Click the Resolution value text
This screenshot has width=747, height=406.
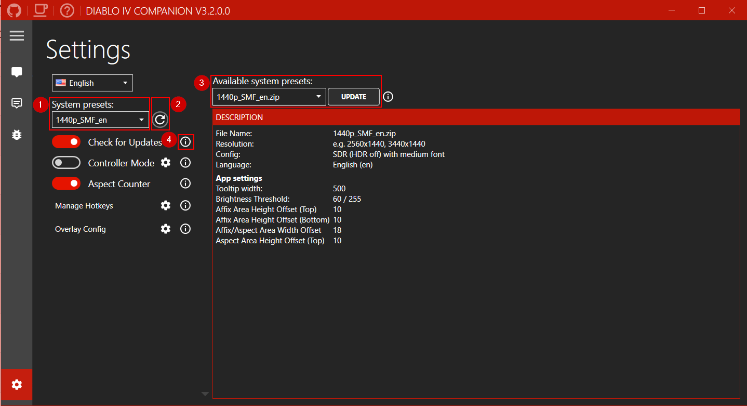tap(379, 144)
